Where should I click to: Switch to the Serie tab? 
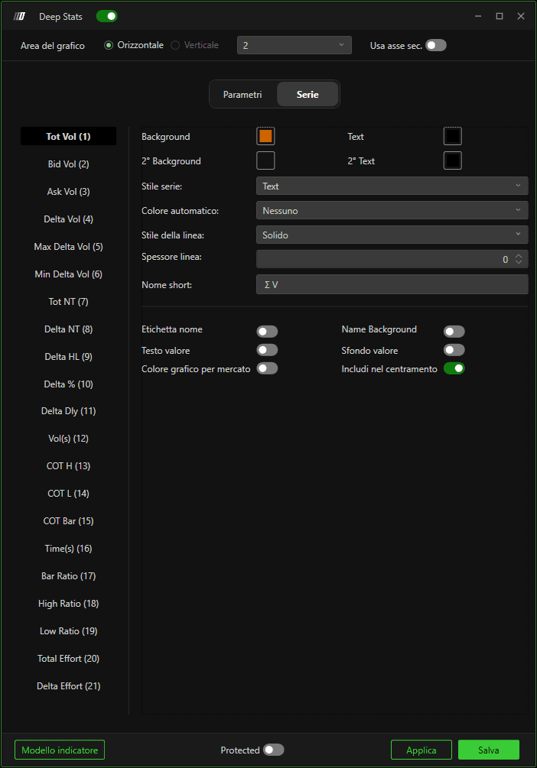[x=308, y=95]
